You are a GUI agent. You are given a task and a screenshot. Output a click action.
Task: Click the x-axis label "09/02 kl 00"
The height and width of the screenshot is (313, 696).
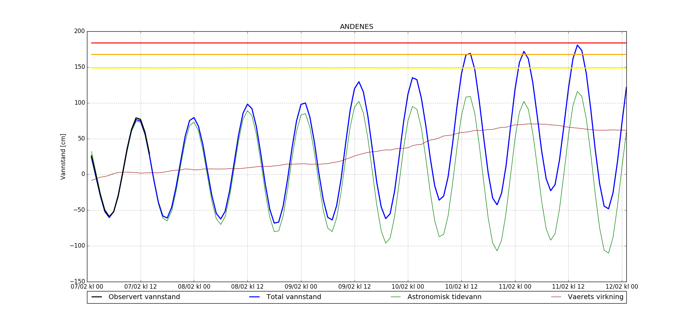click(x=301, y=287)
